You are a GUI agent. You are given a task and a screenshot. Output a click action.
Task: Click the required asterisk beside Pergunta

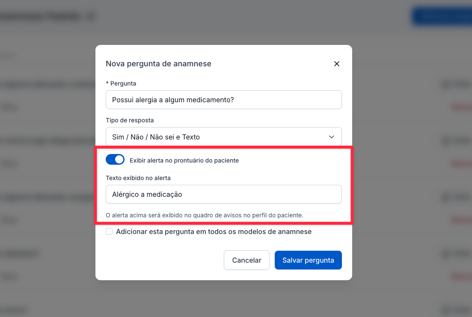coord(107,83)
